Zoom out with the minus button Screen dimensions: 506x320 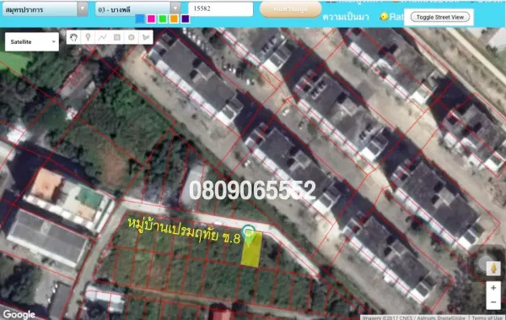493,302
